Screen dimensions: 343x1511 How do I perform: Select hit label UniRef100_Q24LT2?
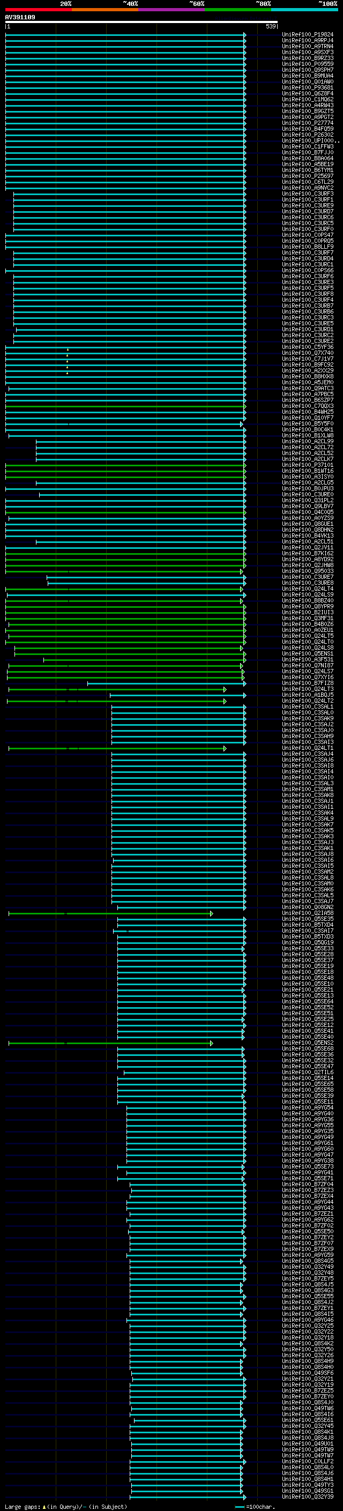point(308,701)
